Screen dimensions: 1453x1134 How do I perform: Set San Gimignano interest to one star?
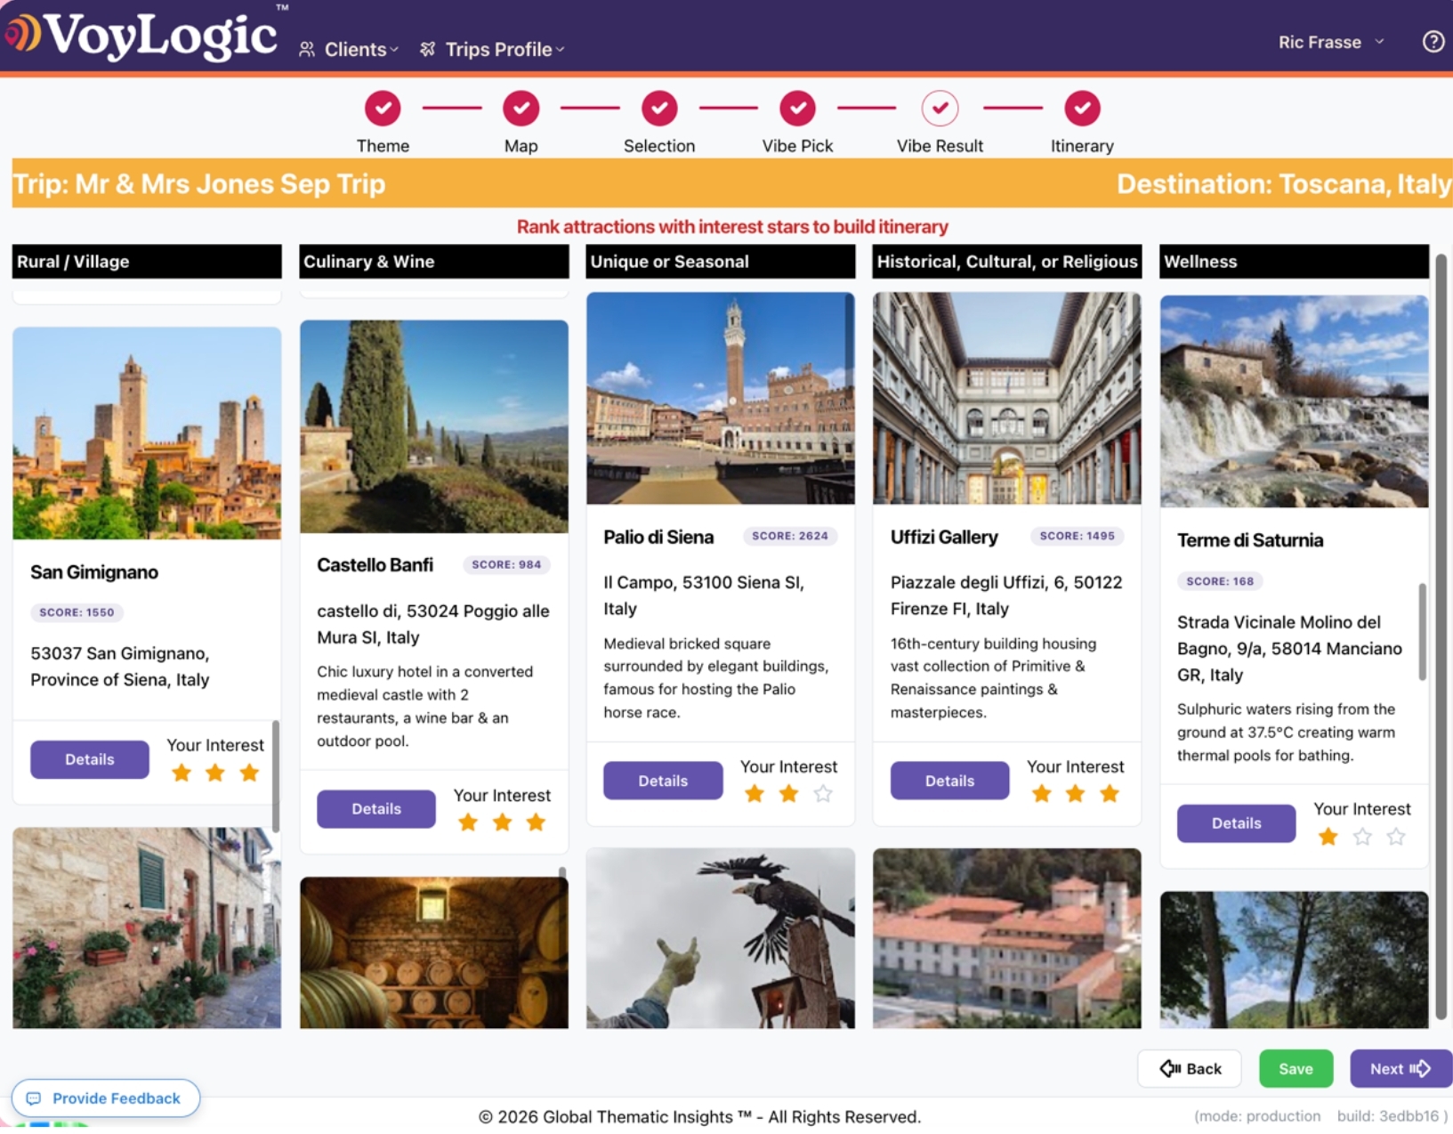pos(182,773)
